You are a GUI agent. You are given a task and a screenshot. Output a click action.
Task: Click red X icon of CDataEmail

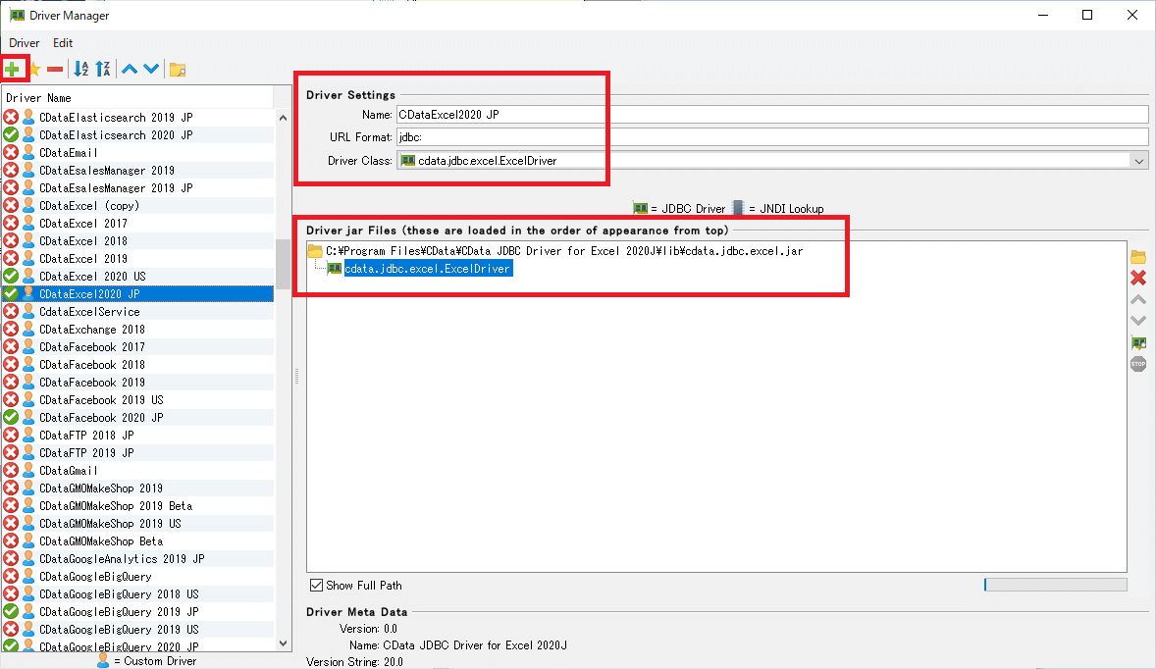11,152
